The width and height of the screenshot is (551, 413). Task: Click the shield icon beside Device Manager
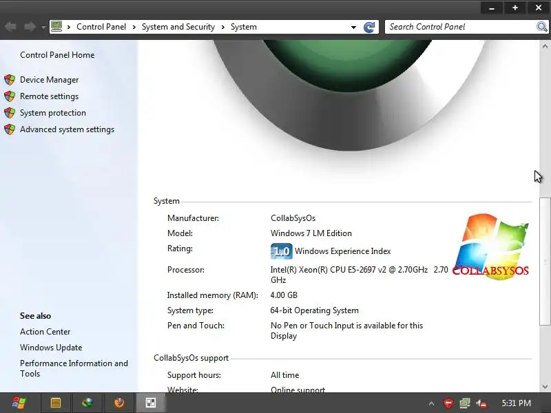tap(10, 80)
